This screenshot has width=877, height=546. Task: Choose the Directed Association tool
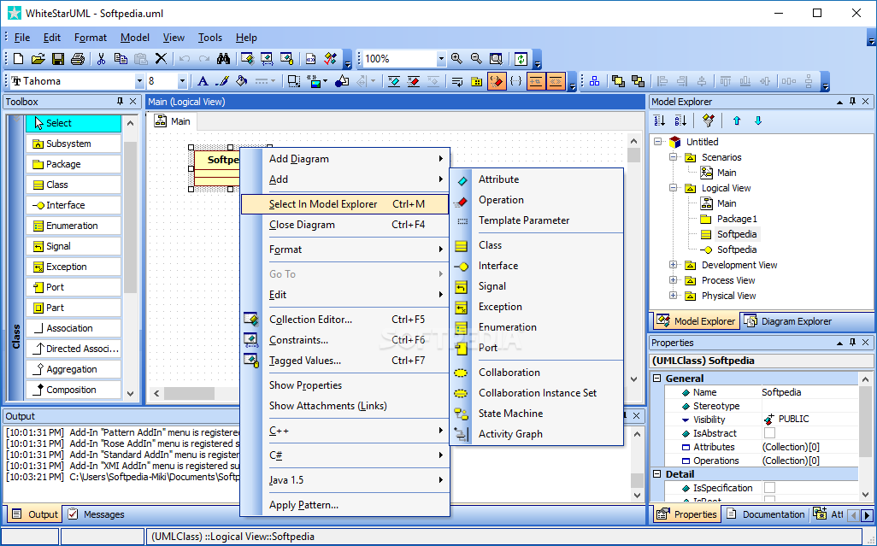click(74, 349)
